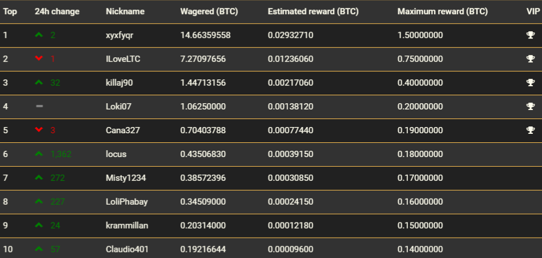Viewport: 542px width, 258px height.
Task: Click red down arrow in ILoveLTC row
Action: tap(39, 58)
